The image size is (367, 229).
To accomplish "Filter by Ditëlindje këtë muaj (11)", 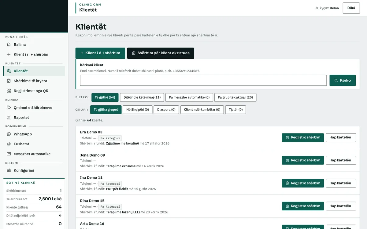I will click(142, 97).
